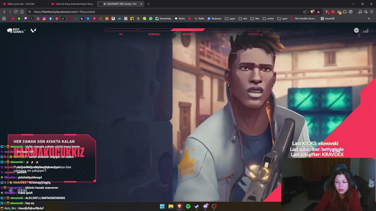The height and width of the screenshot is (211, 376).
Task: Expand the anime bookmarks folder
Action: pyautogui.click(x=268, y=18)
